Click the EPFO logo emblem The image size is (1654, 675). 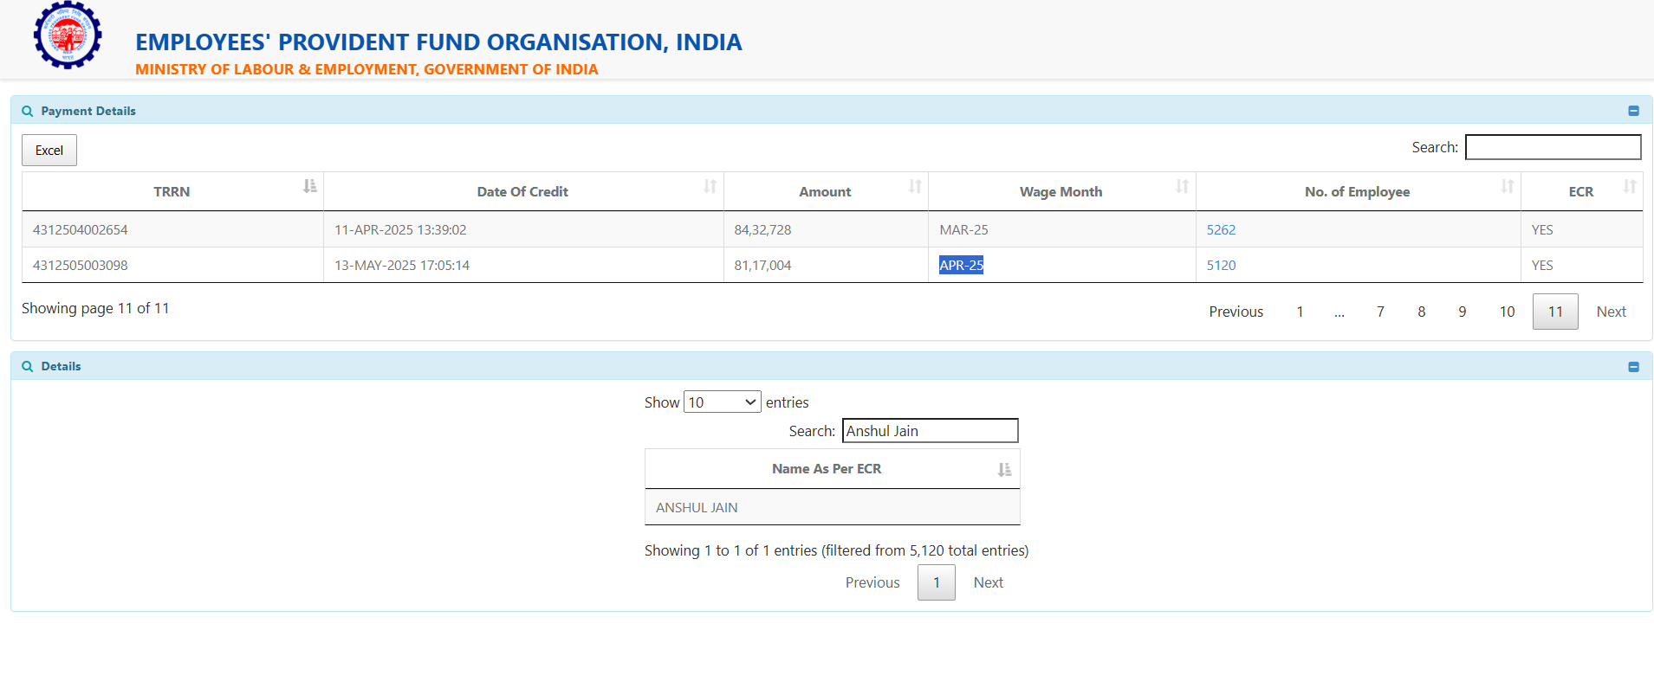point(68,35)
